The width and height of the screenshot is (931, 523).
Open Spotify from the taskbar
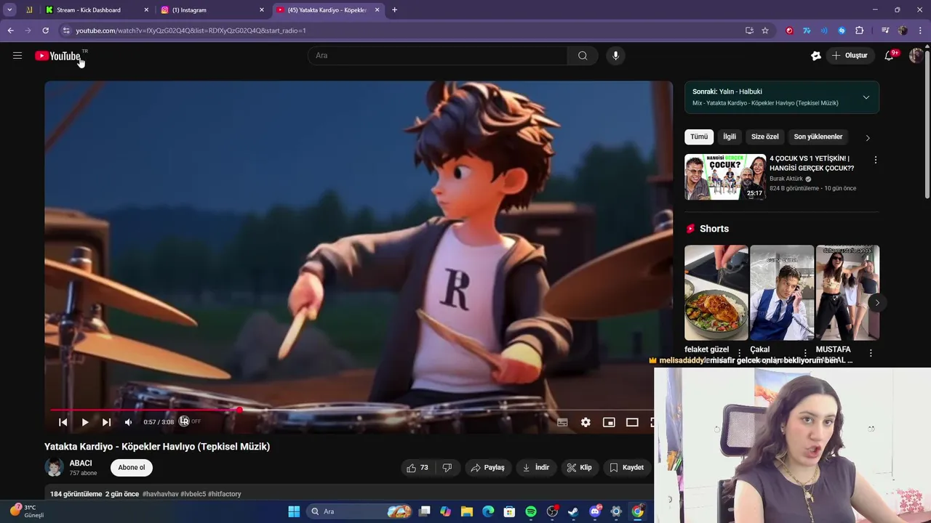click(531, 511)
